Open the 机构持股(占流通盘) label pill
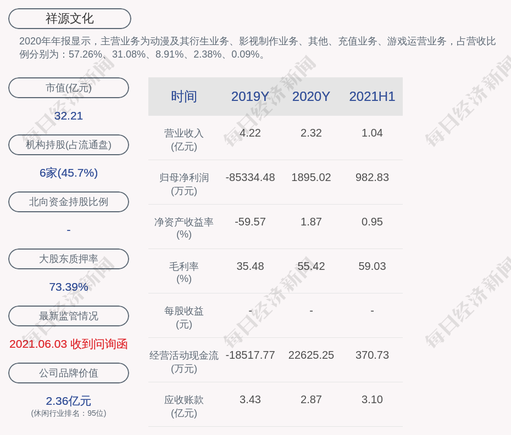The image size is (511, 435). pyautogui.click(x=69, y=145)
